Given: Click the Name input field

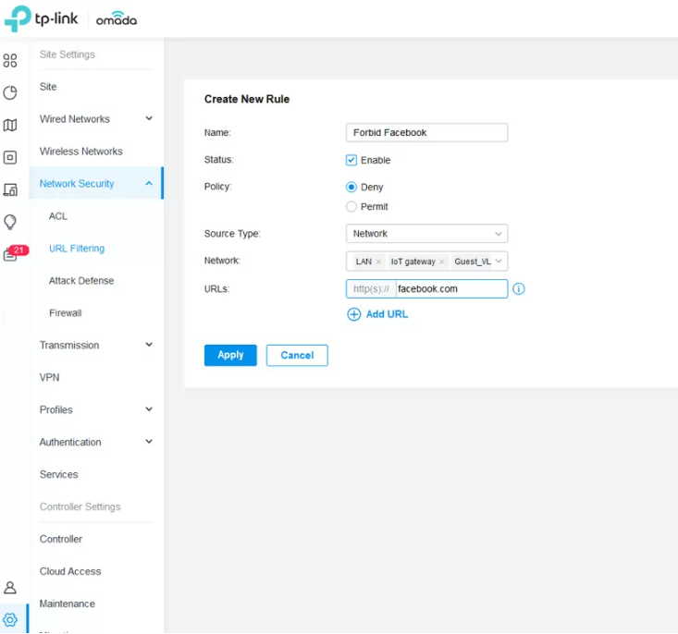Looking at the screenshot, I should [x=426, y=132].
